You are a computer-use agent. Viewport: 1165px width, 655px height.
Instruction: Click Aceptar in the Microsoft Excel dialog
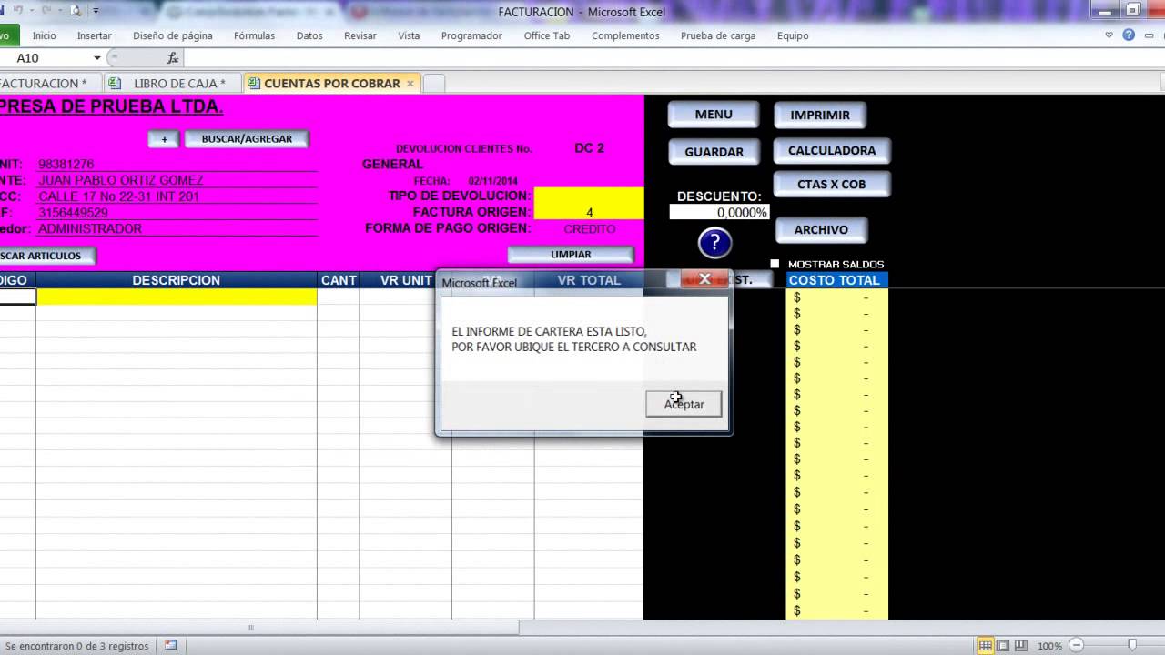(x=684, y=404)
